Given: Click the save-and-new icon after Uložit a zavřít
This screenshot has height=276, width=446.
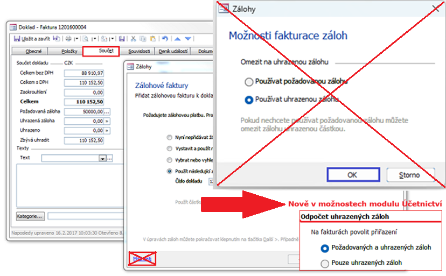Looking at the screenshot, I should tap(57, 39).
